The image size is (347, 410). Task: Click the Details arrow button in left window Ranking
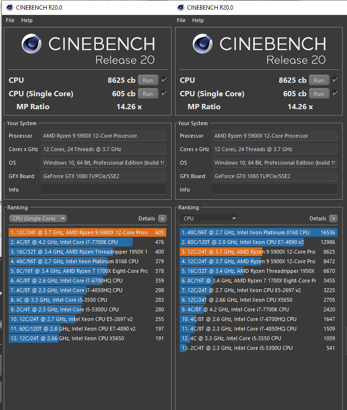[162, 218]
